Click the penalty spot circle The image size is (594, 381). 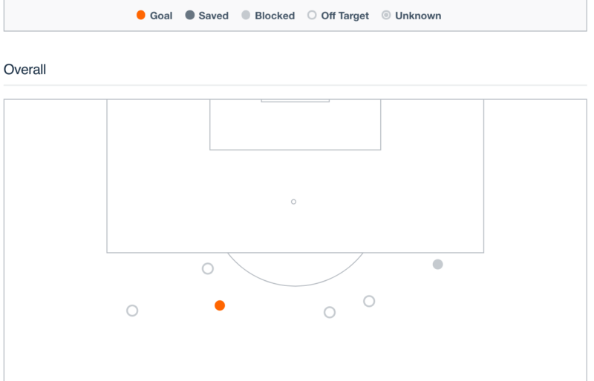tap(293, 202)
